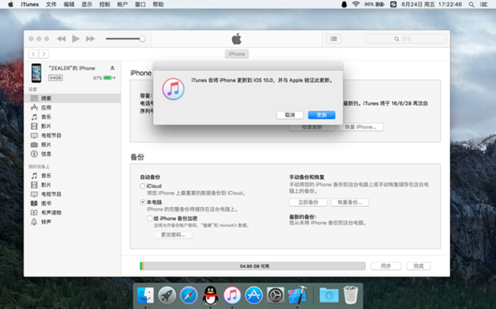Select 应用 in the sidebar
The width and height of the screenshot is (496, 309).
point(72,107)
